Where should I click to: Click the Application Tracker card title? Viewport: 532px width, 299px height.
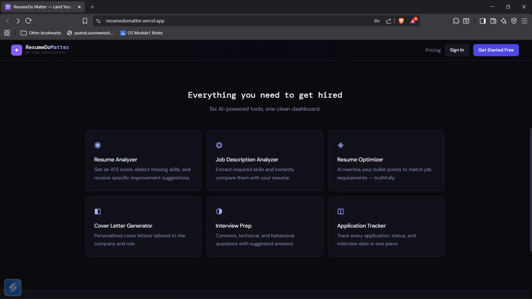[x=361, y=226]
